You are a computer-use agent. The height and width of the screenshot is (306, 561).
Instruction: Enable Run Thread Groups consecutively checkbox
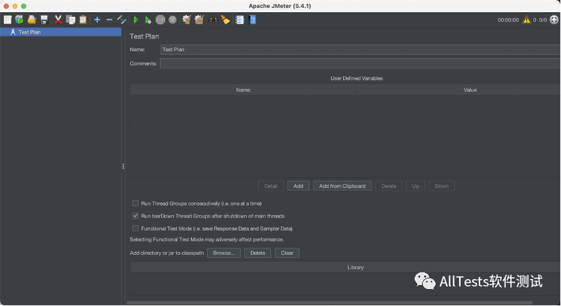coord(136,204)
